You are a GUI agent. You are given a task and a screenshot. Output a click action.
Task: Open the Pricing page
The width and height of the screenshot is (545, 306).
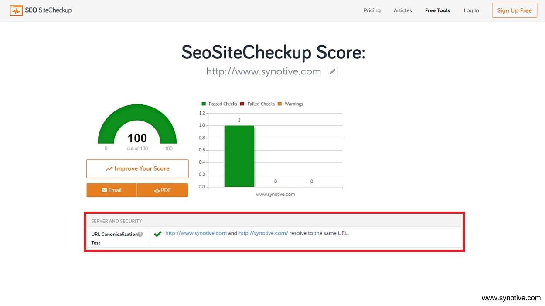pos(372,10)
